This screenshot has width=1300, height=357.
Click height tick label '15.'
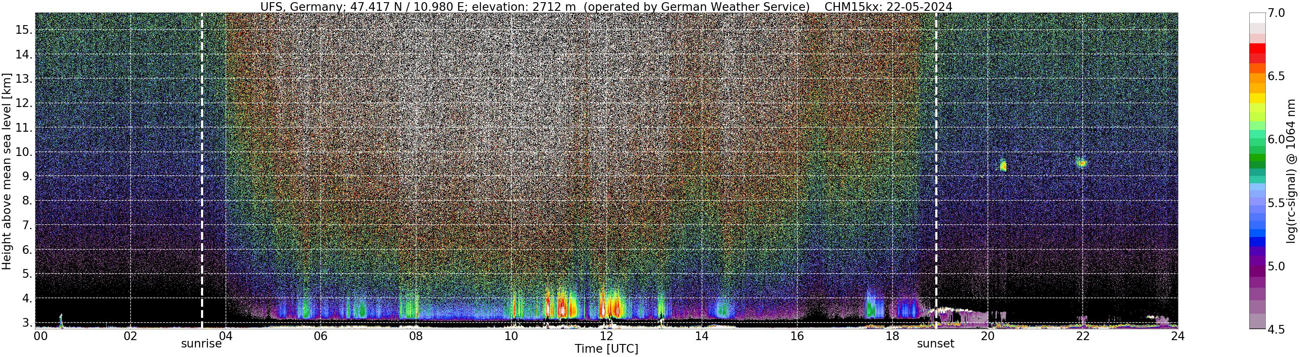tap(23, 30)
